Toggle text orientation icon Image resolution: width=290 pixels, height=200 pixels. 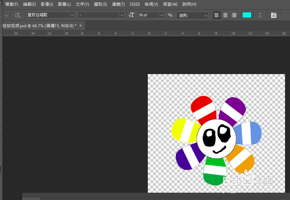coord(18,15)
